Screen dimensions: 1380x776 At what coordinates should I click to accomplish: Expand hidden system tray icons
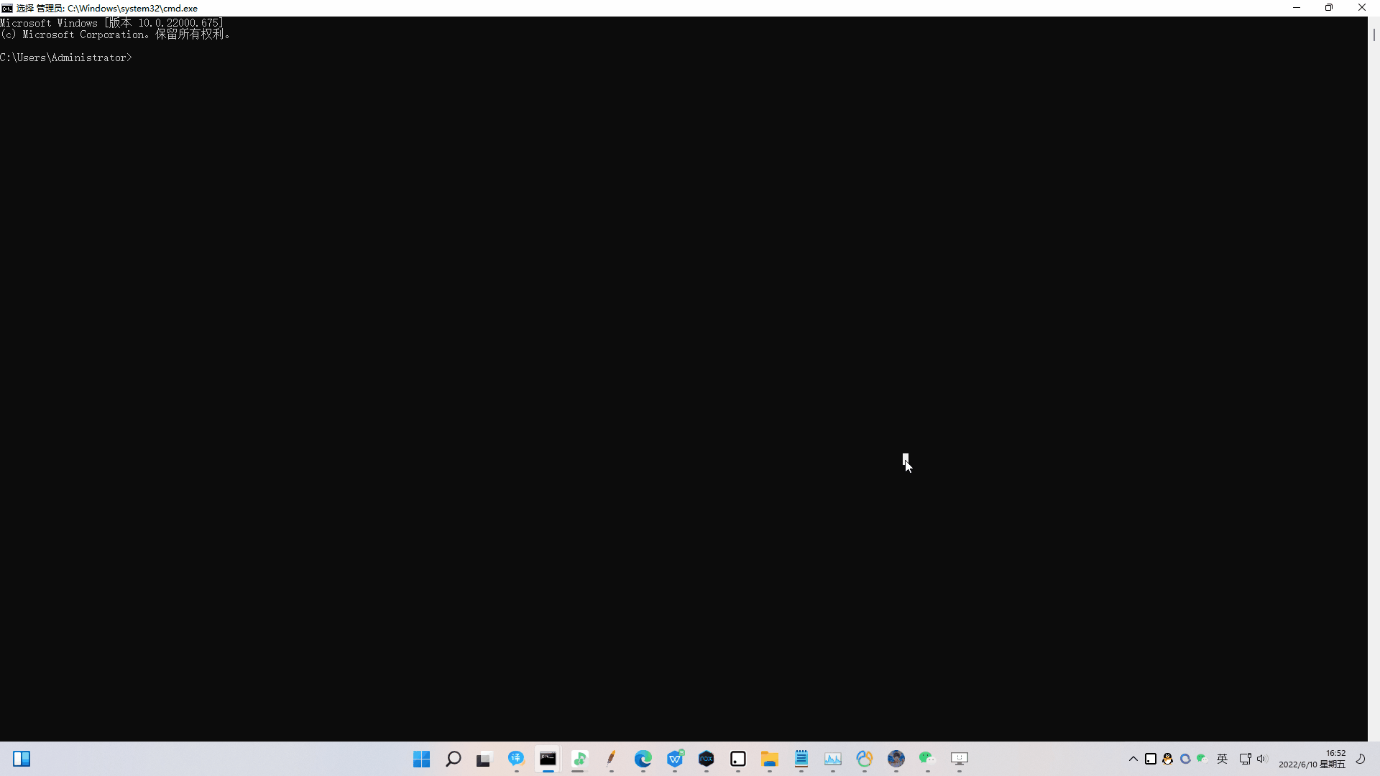pos(1133,759)
